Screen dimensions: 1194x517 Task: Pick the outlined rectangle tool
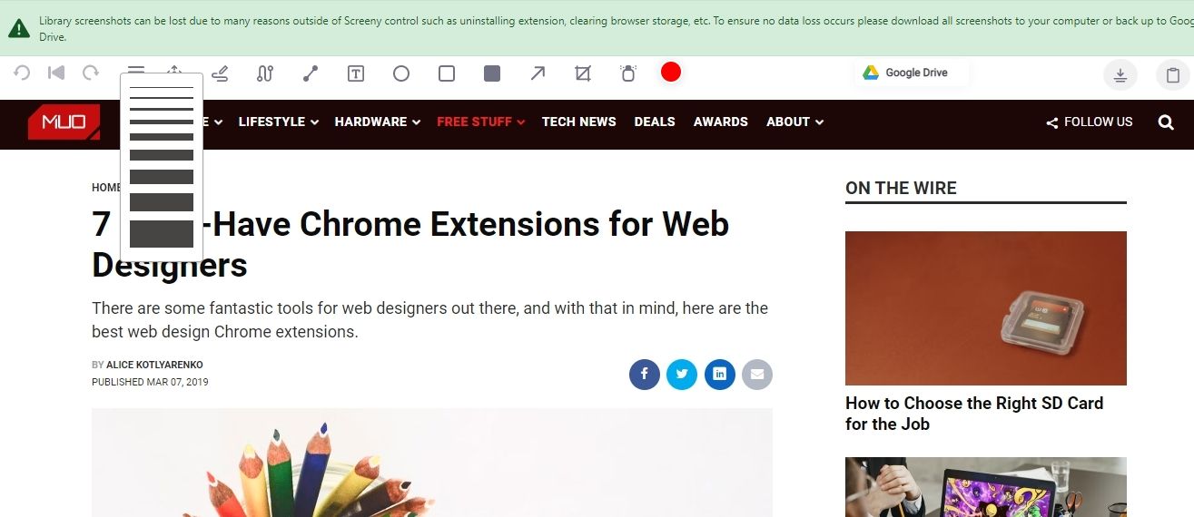pyautogui.click(x=447, y=73)
